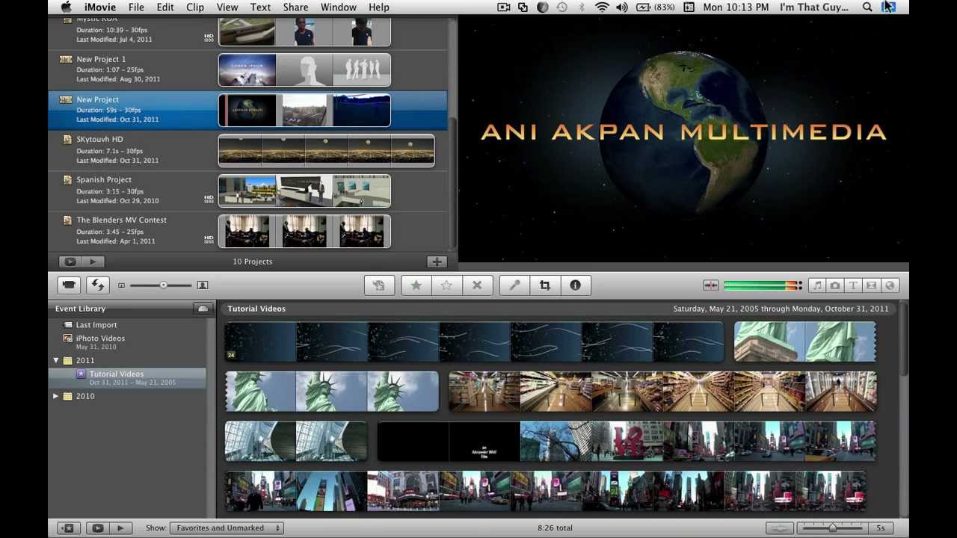
Task: Open the View menu
Action: (x=227, y=7)
